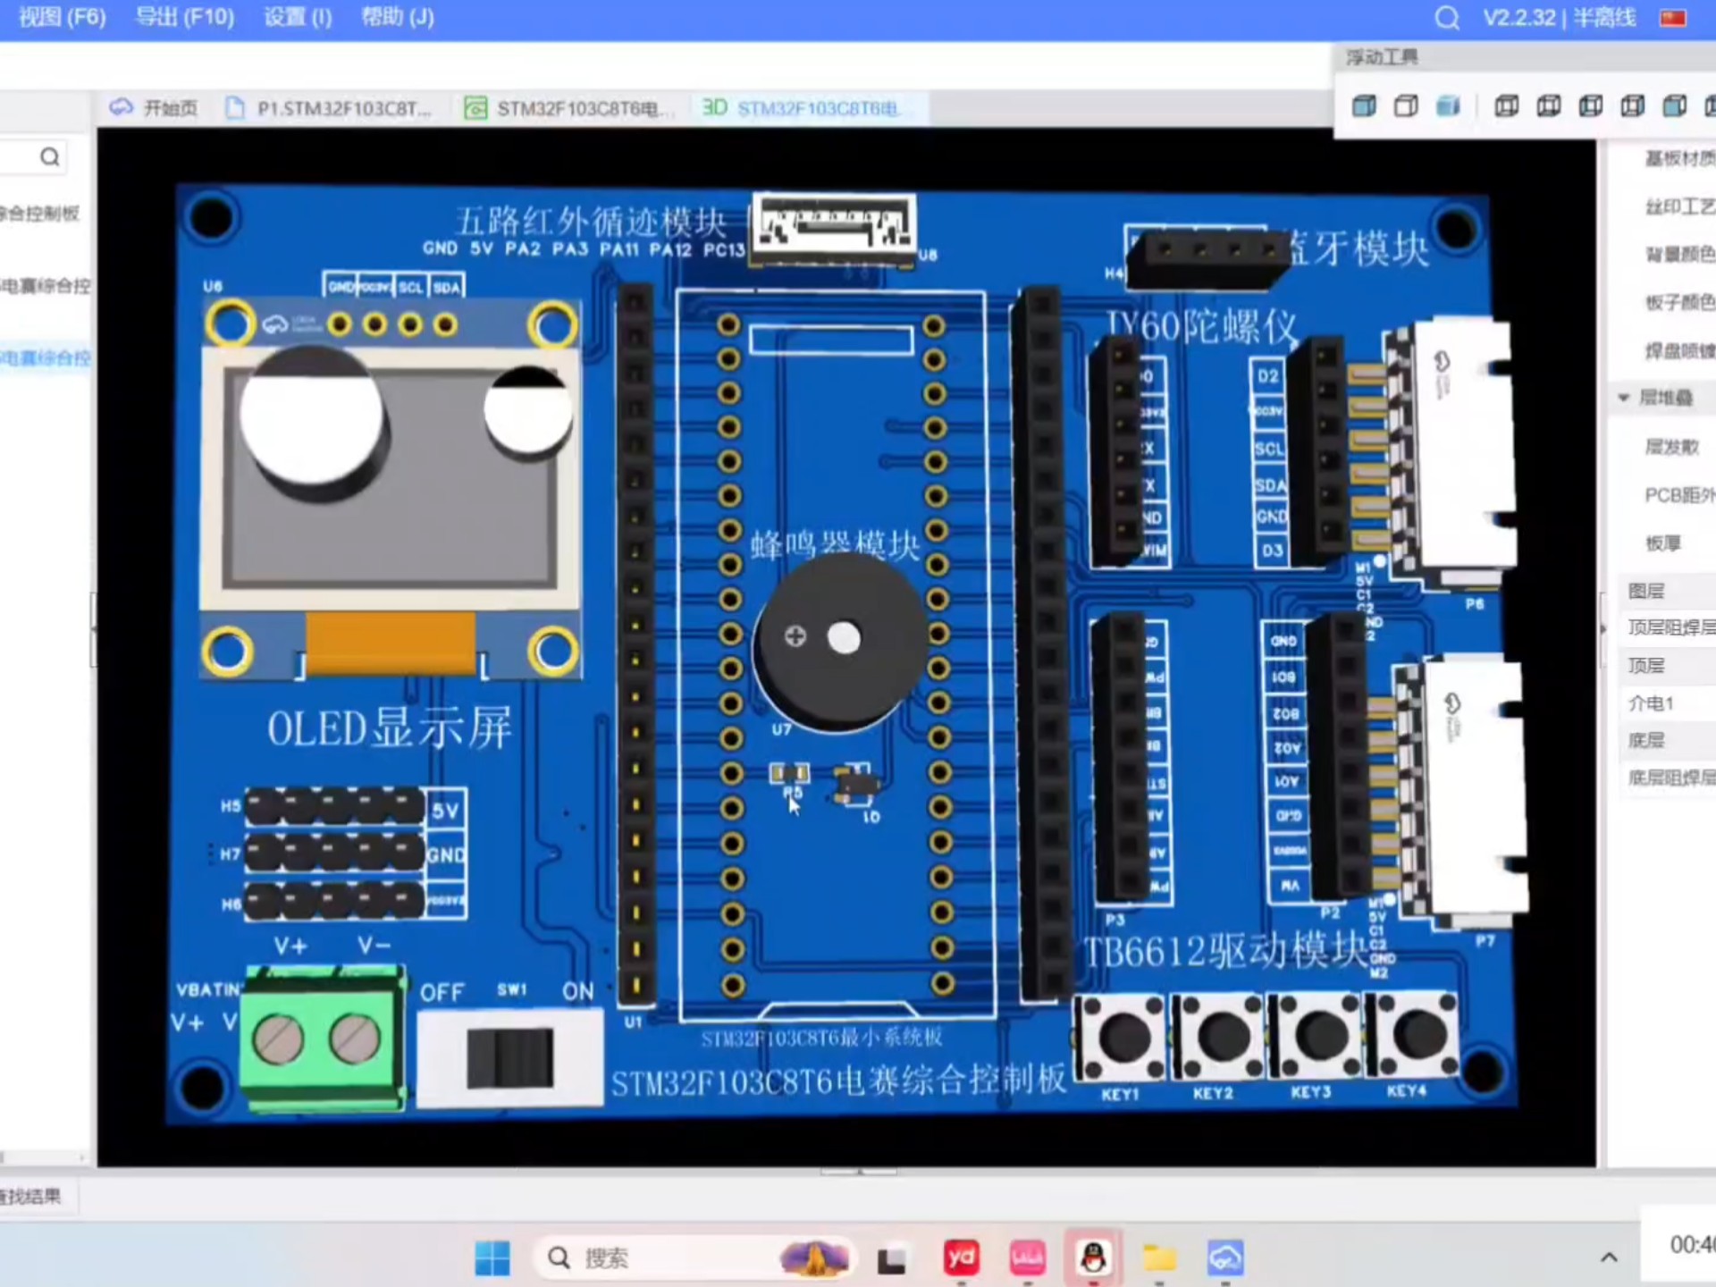Viewport: 1716px width, 1287px height.
Task: Click the 板子颜色 property row
Action: [x=1678, y=303]
